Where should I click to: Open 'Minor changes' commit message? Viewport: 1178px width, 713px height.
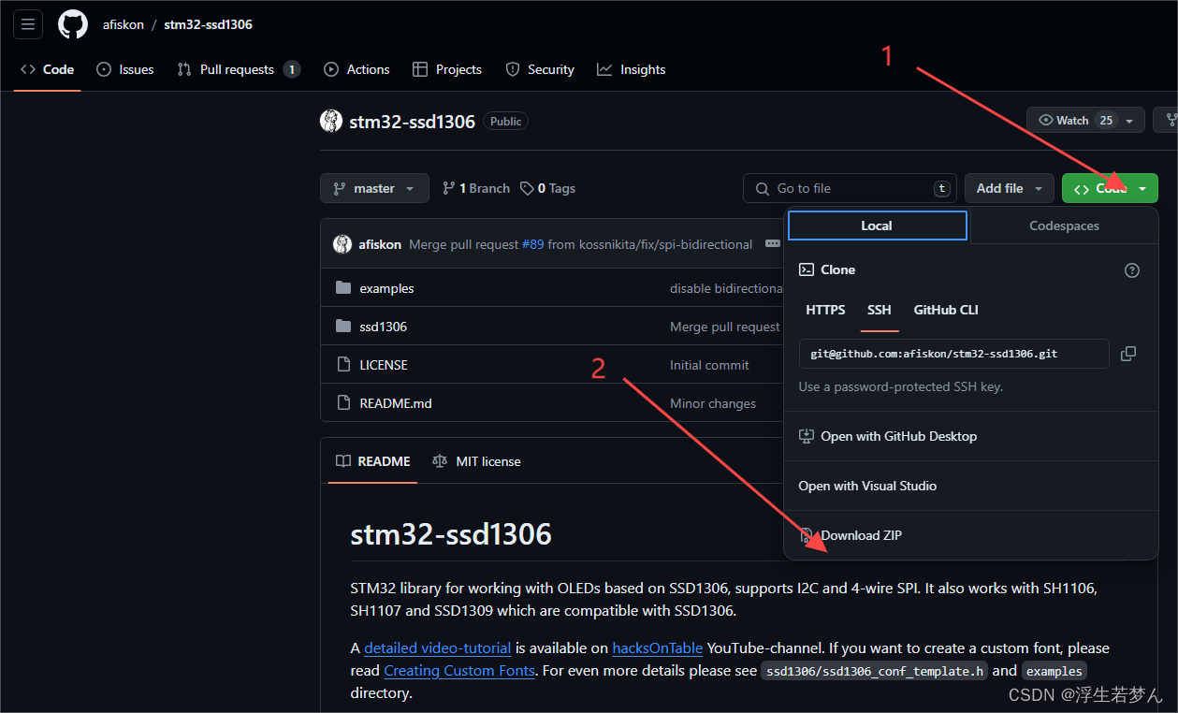(x=713, y=403)
